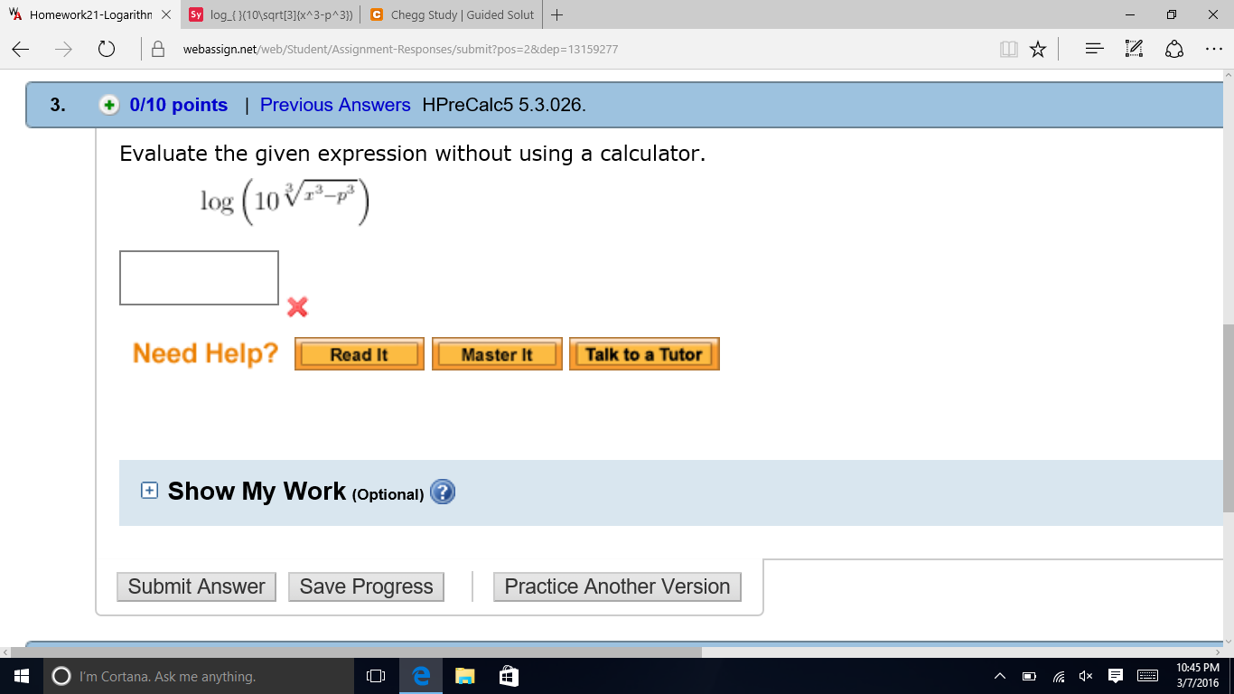Viewport: 1234px width, 694px height.
Task: Click the Read It button
Action: tap(360, 354)
